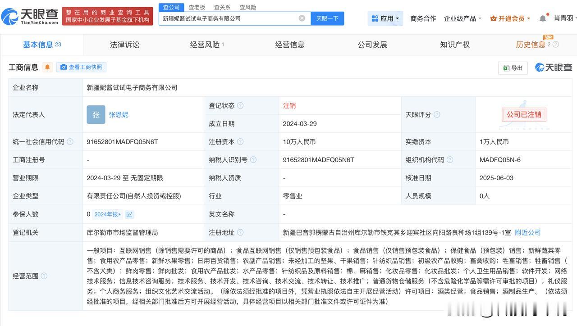The width and height of the screenshot is (577, 326).
Task: Open the 附近公司 link
Action: click(x=528, y=233)
